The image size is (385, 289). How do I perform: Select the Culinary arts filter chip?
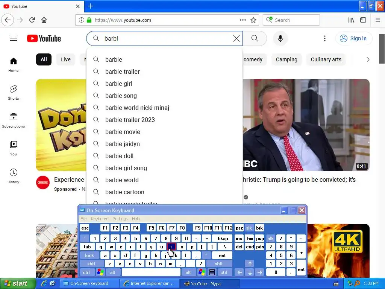point(326,59)
